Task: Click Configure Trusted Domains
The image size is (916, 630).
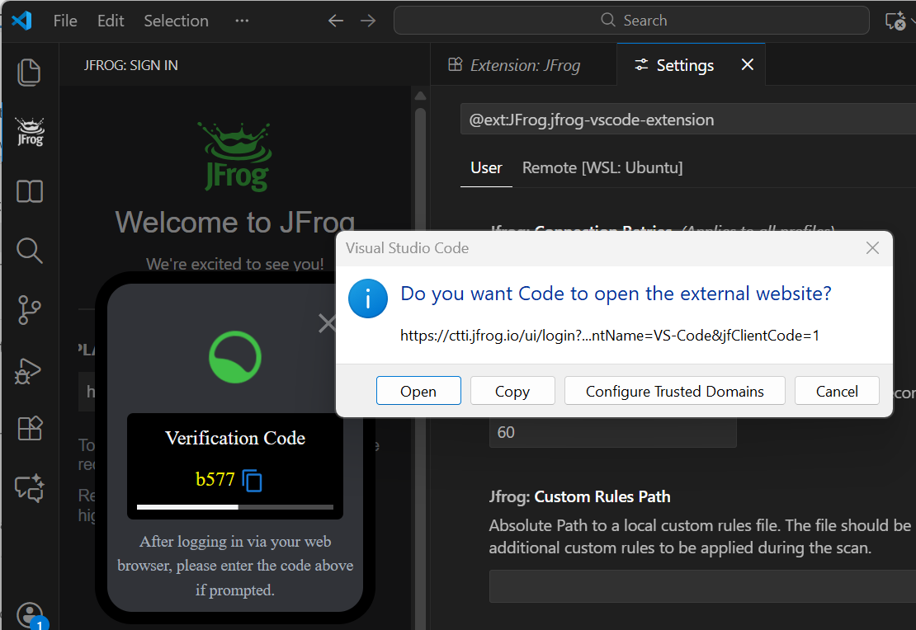Action: 674,391
